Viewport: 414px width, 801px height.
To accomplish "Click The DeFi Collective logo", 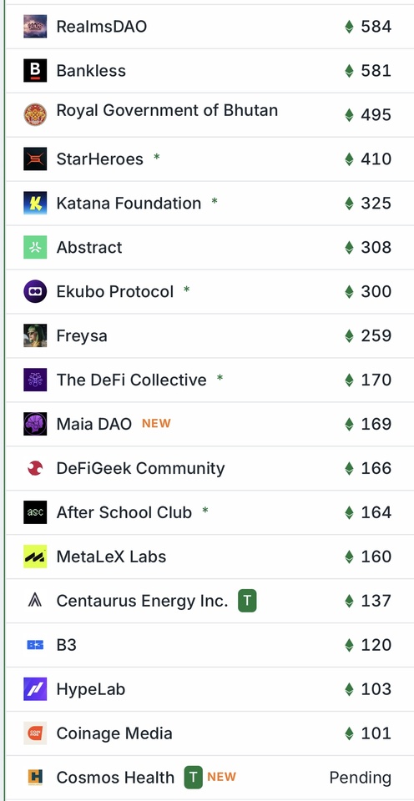I will (x=35, y=380).
